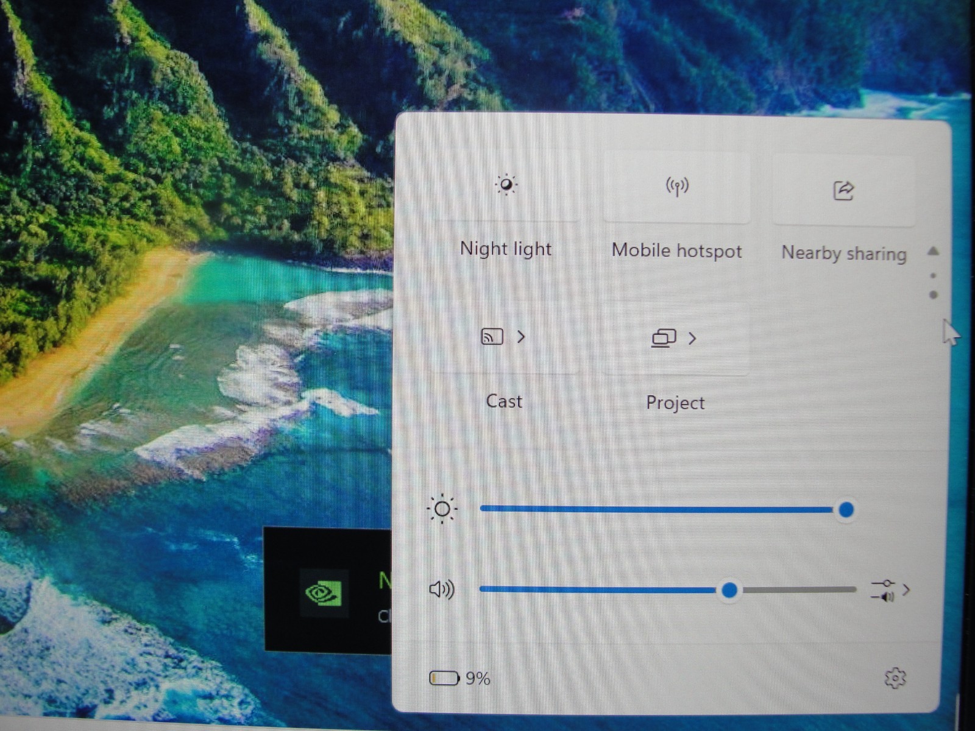Click the Project label text
This screenshot has width=975, height=731.
tap(675, 403)
